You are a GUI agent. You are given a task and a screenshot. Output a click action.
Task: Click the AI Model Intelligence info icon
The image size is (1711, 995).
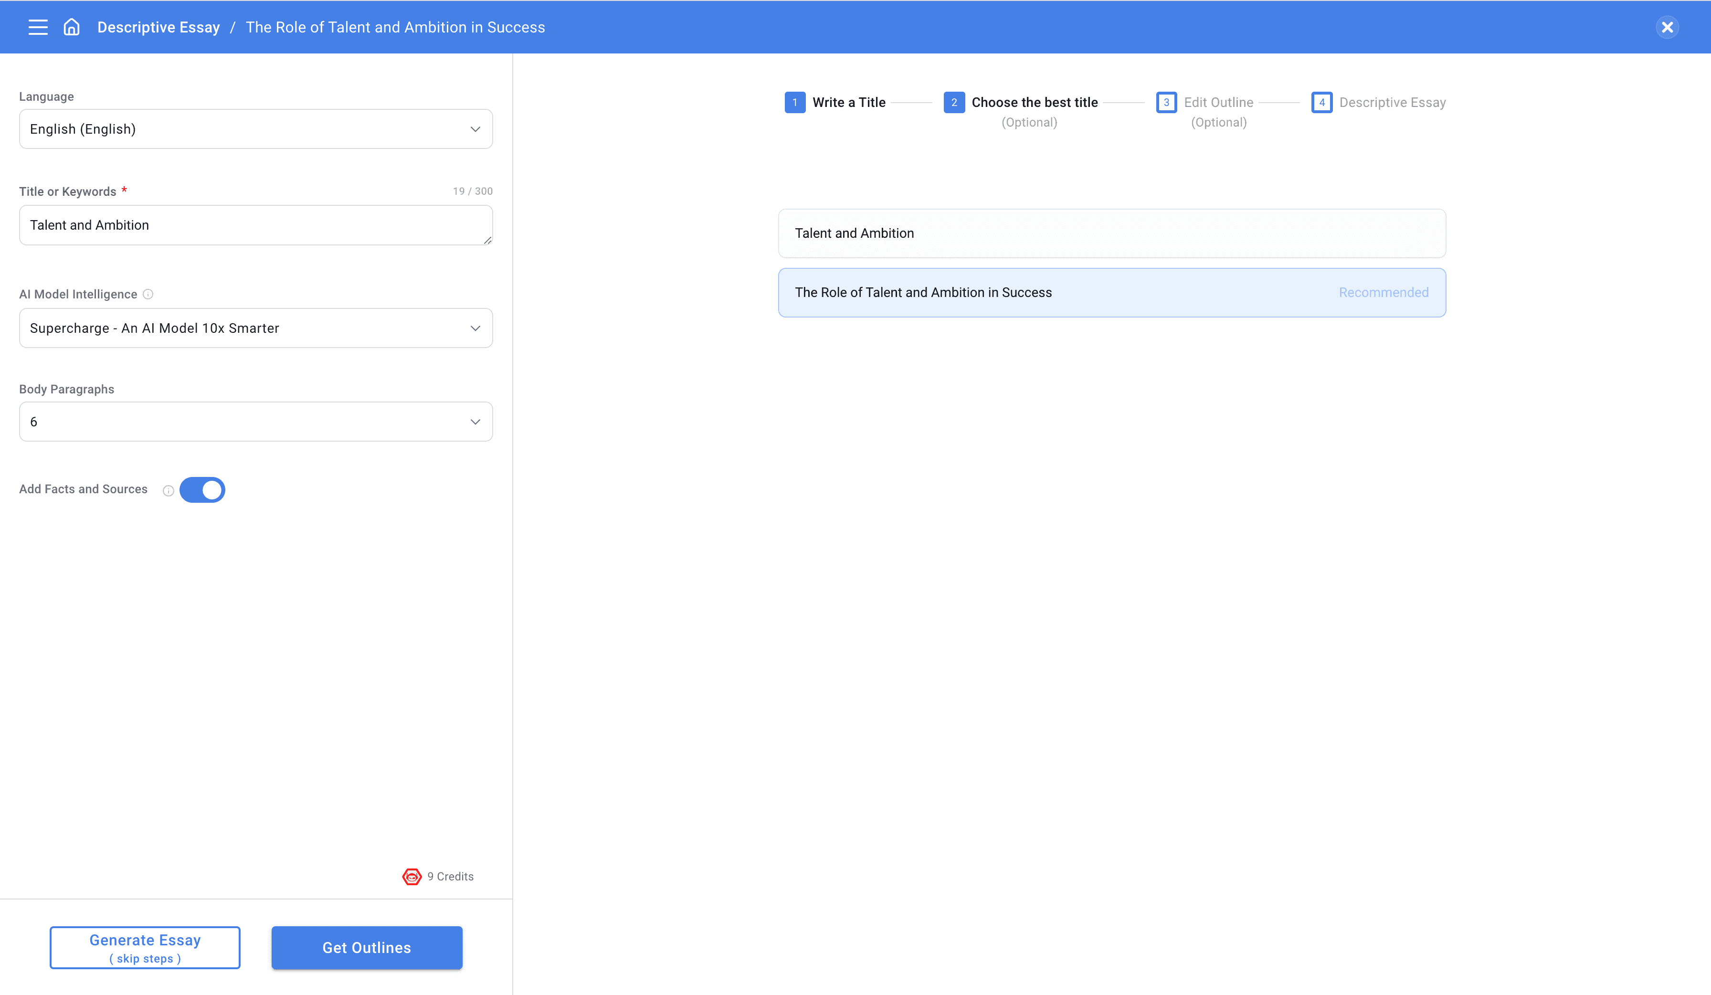click(148, 294)
